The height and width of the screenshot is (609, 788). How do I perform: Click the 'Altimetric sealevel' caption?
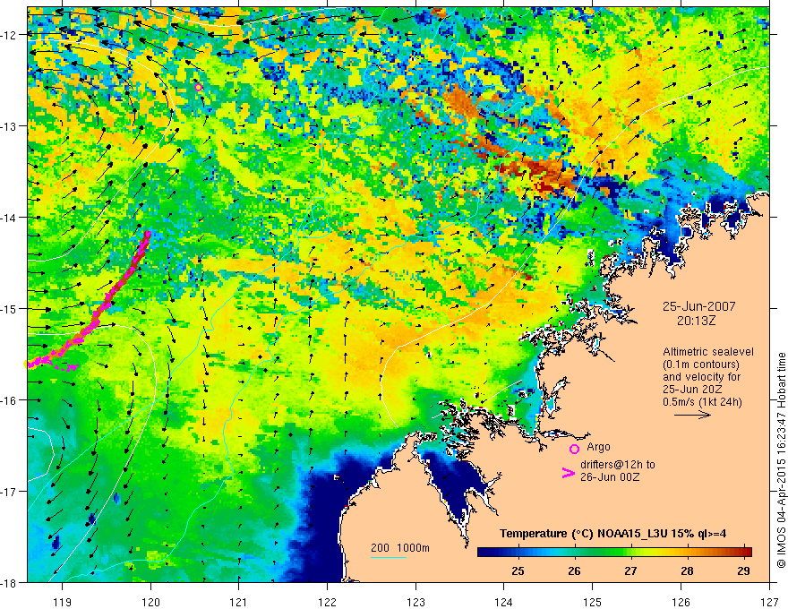(x=708, y=352)
